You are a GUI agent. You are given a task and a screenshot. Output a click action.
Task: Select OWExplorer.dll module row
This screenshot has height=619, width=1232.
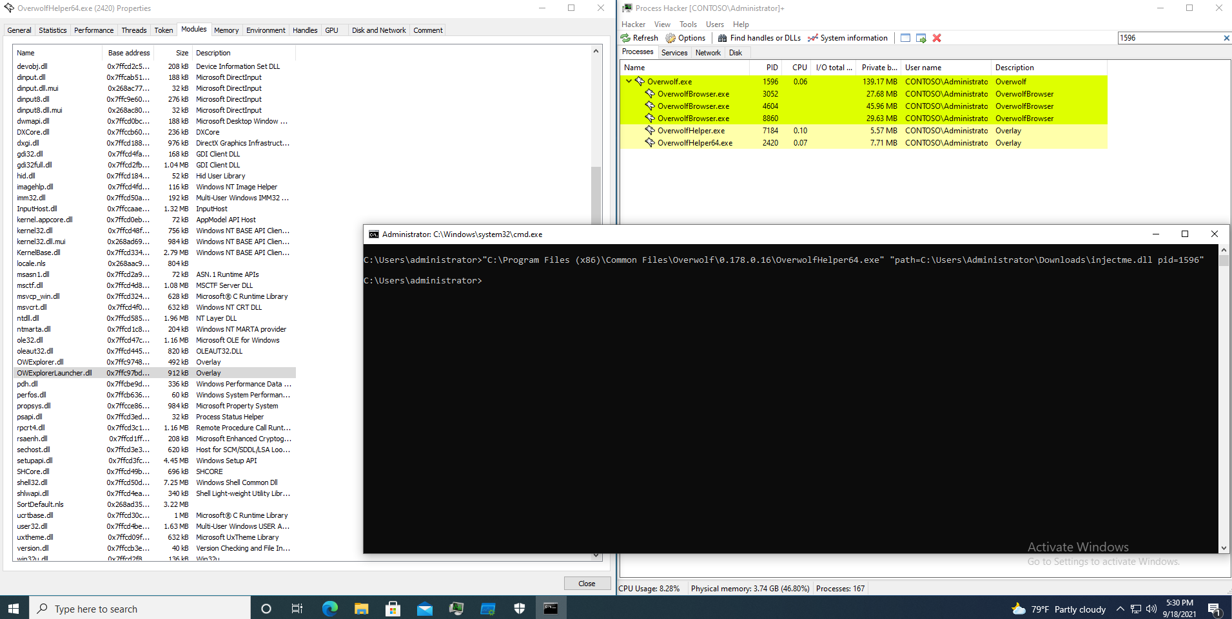[155, 362]
